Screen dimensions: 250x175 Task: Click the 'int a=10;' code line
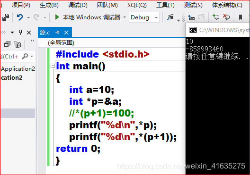(92, 90)
